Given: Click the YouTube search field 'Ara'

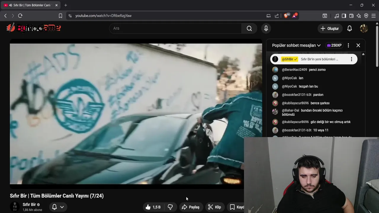Looking at the screenshot, I should click(175, 28).
